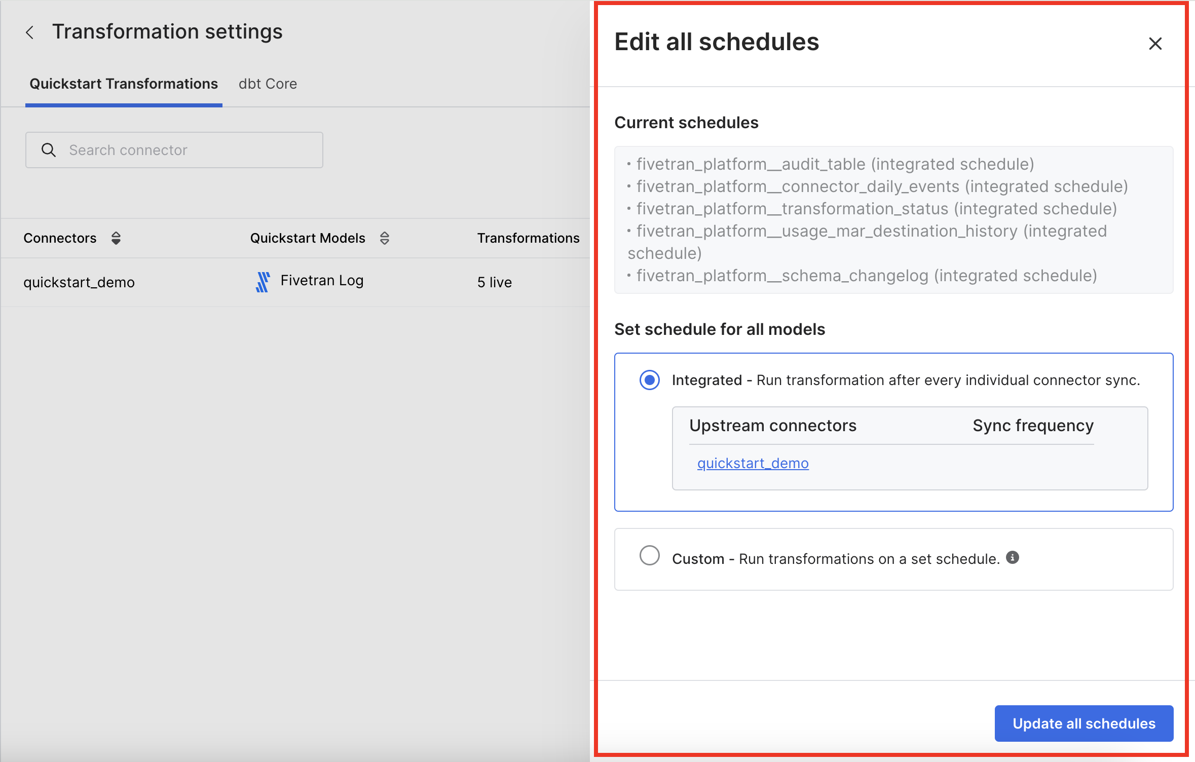The height and width of the screenshot is (762, 1195).
Task: Click the Fivetran Log model name
Action: [322, 280]
